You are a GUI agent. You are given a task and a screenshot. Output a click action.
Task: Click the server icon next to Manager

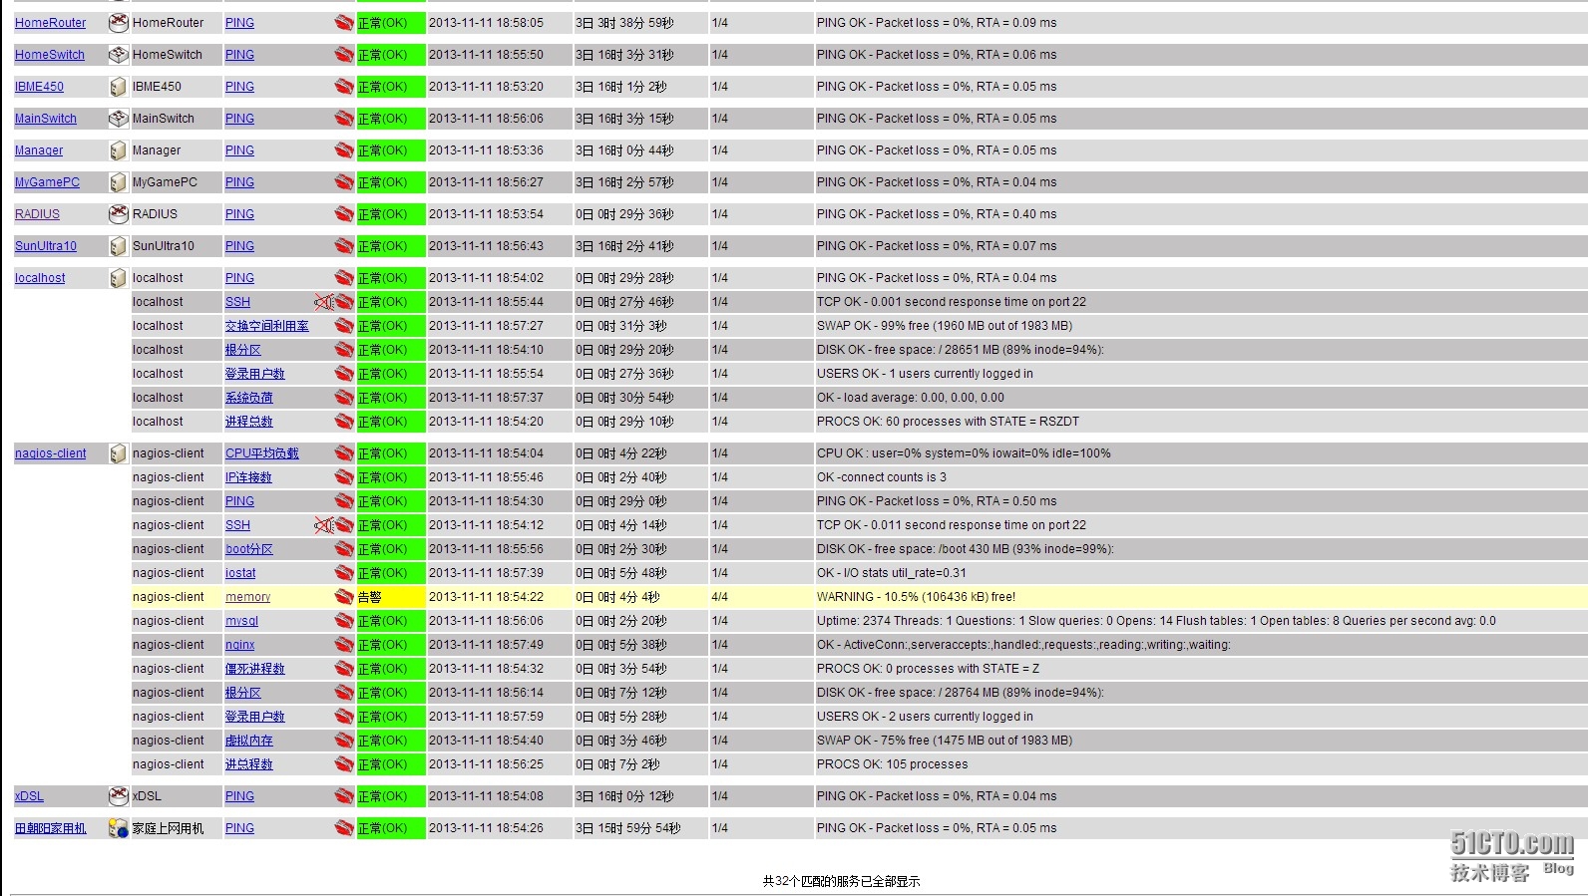[x=118, y=149]
